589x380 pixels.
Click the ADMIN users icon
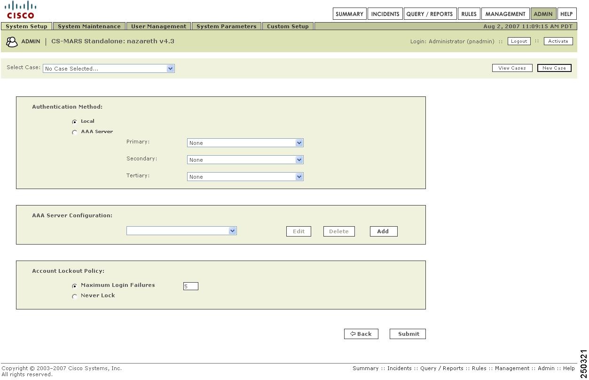(x=12, y=41)
